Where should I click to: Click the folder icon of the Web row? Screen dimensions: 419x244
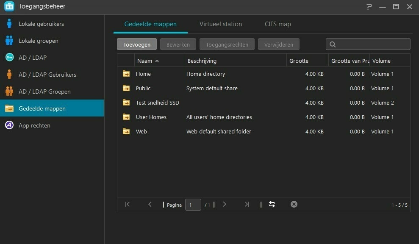point(126,131)
